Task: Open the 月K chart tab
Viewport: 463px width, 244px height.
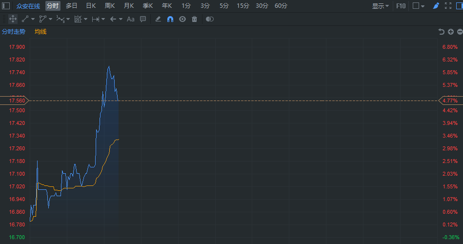Action: pyautogui.click(x=129, y=6)
